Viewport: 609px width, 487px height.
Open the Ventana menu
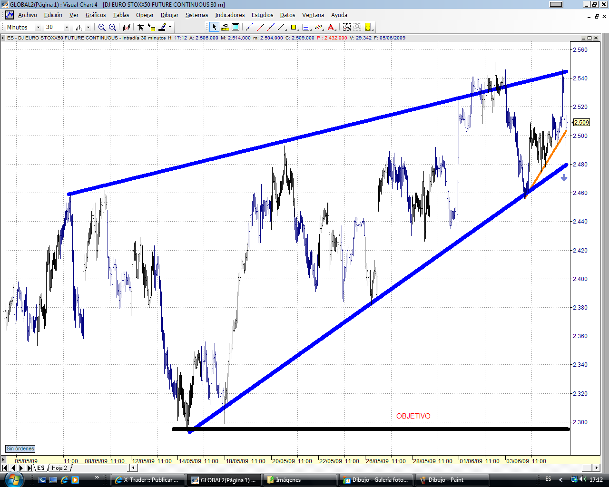[313, 15]
